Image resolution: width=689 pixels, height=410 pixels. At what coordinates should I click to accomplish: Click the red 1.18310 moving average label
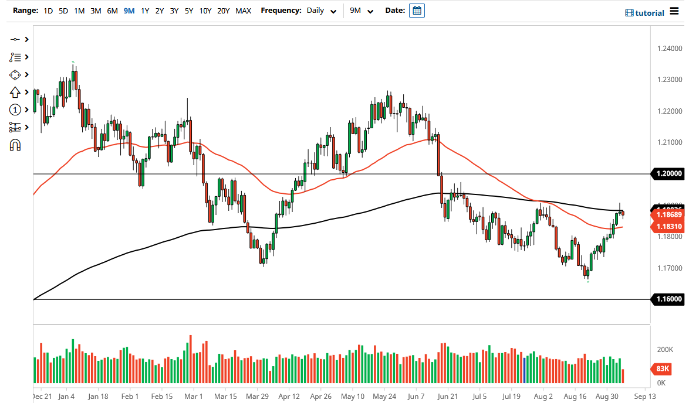click(668, 226)
